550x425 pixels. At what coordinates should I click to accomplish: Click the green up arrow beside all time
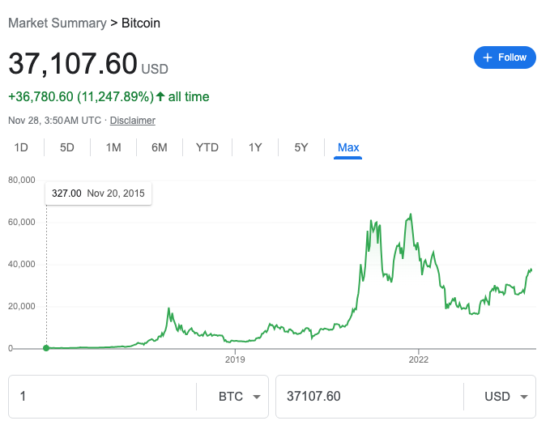point(160,97)
